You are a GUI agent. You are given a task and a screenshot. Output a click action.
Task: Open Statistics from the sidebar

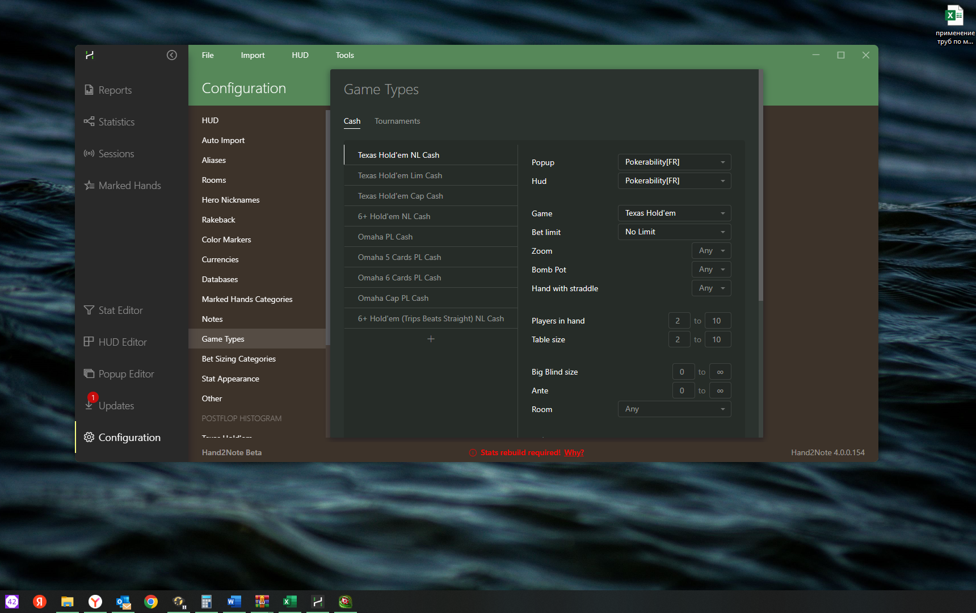[110, 122]
